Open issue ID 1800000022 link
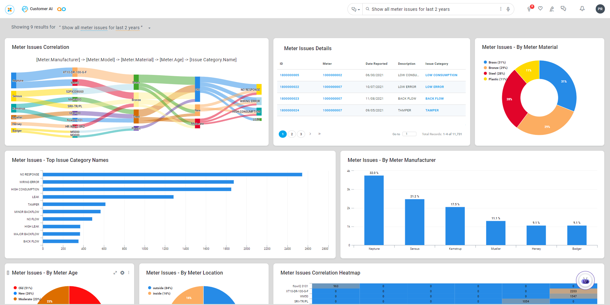The image size is (610, 305). (289, 87)
